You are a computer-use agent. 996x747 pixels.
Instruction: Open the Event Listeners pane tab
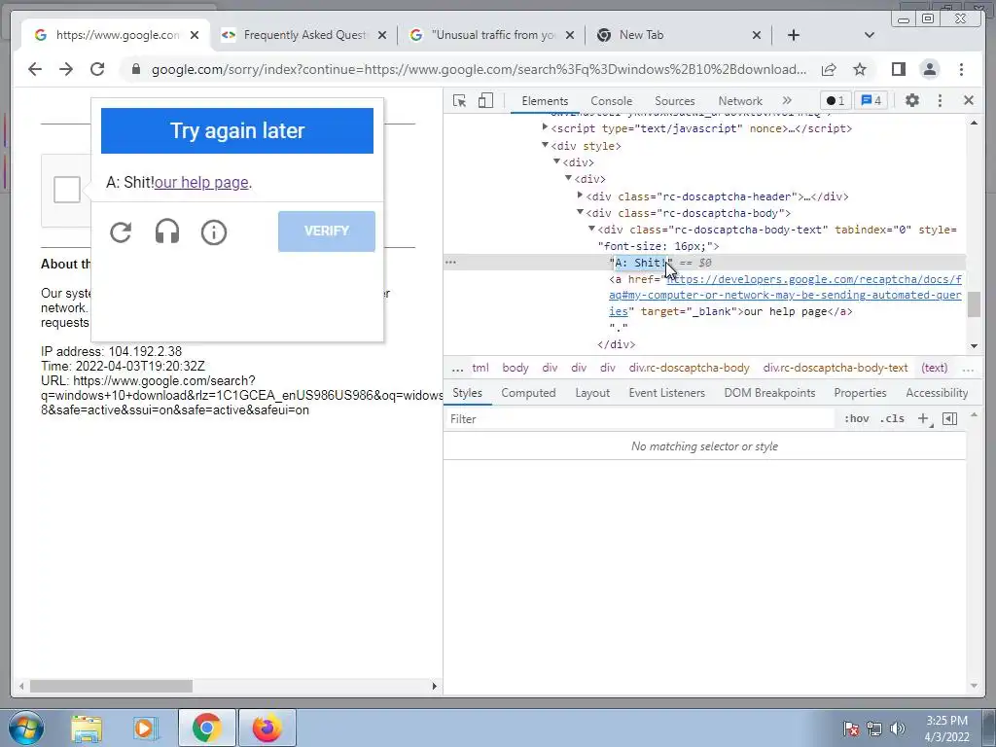click(x=667, y=393)
